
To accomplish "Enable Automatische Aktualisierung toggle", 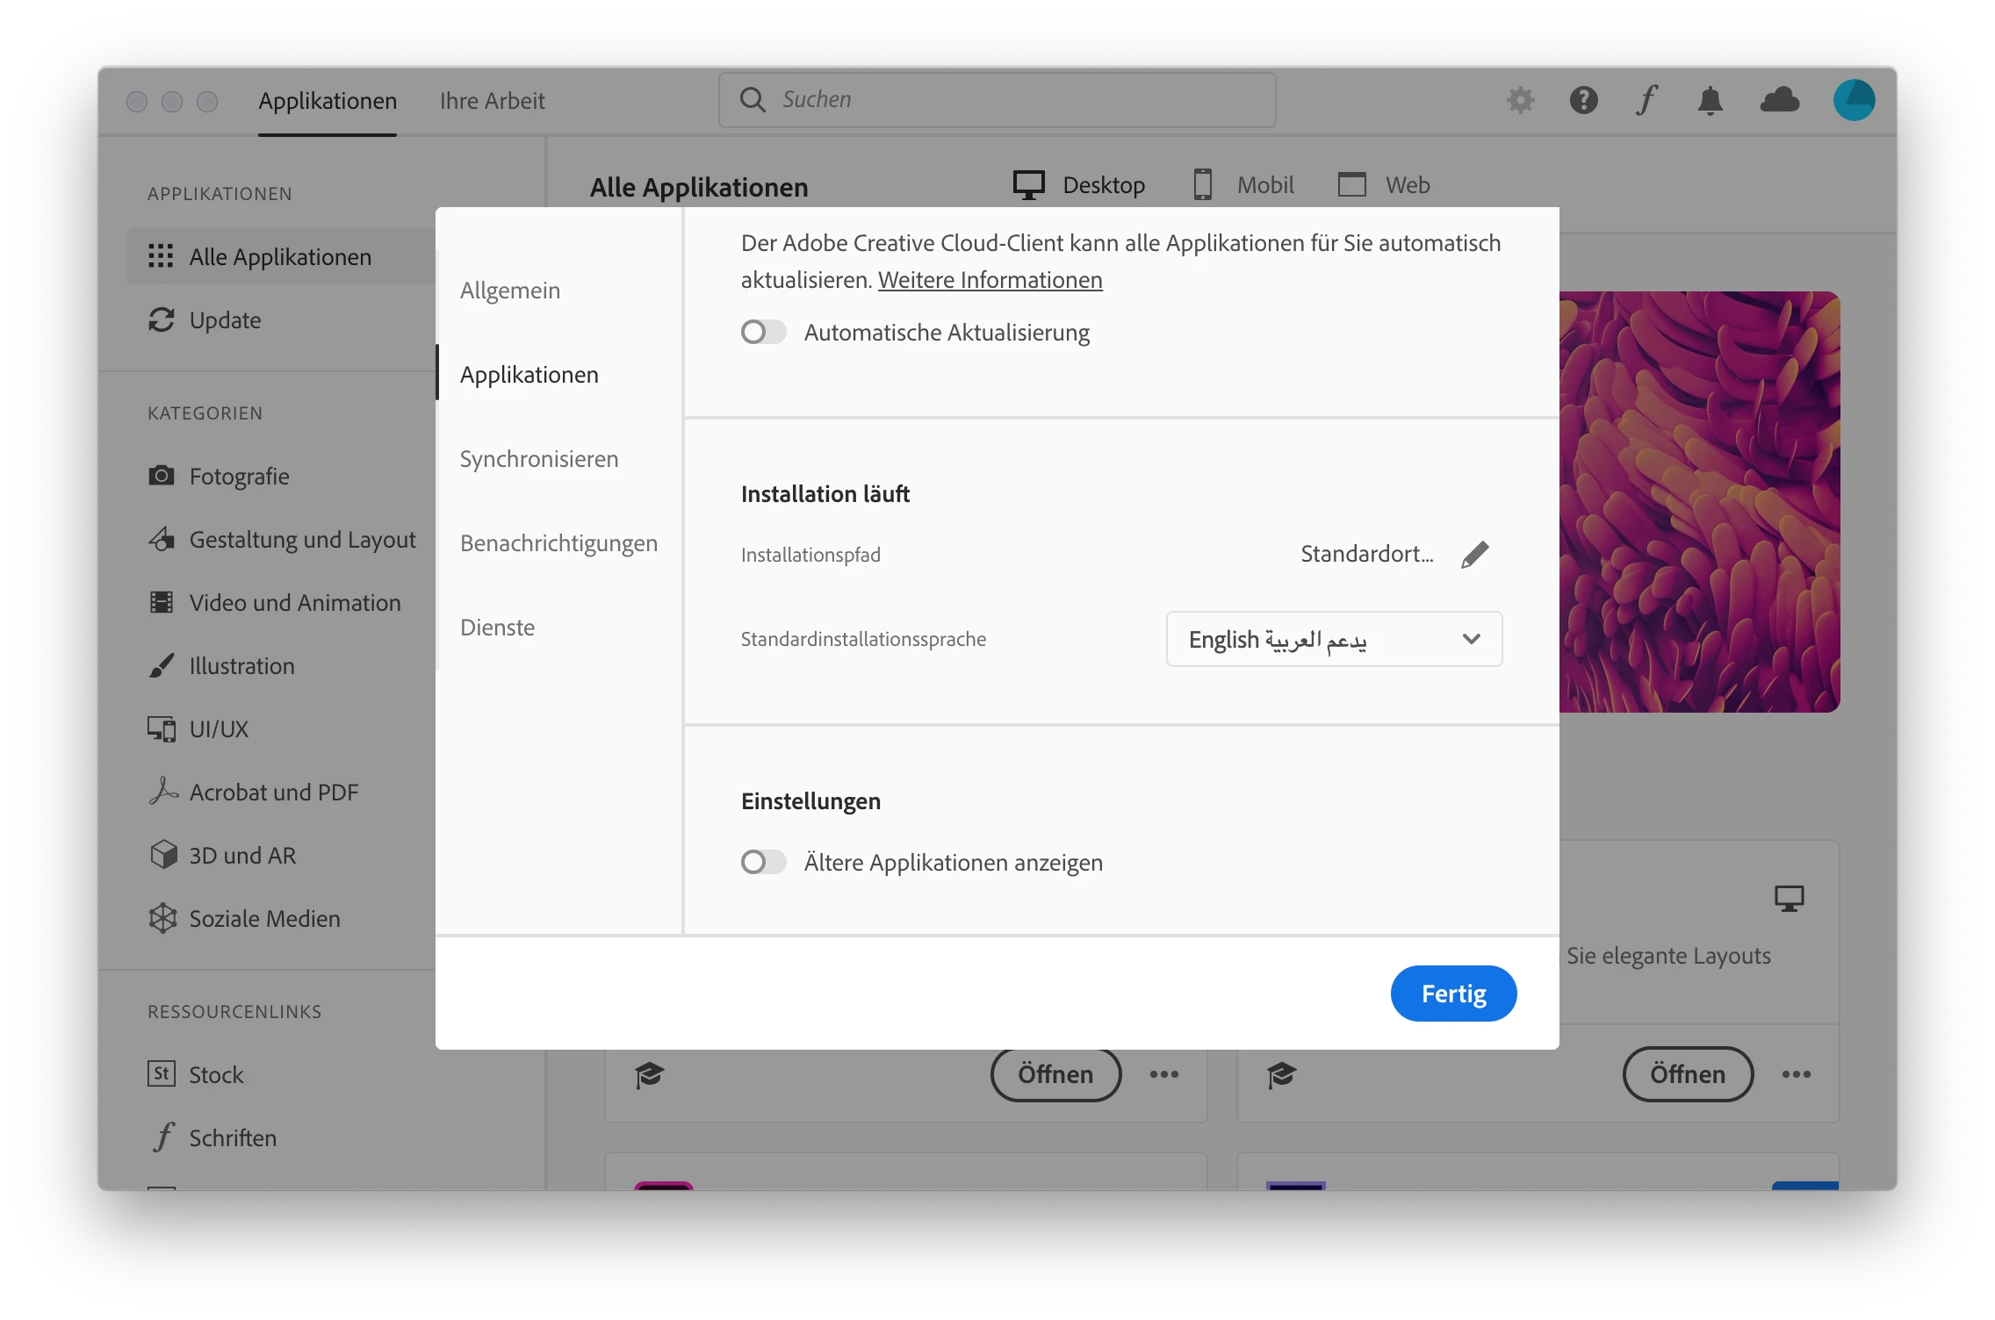I will pyautogui.click(x=763, y=333).
